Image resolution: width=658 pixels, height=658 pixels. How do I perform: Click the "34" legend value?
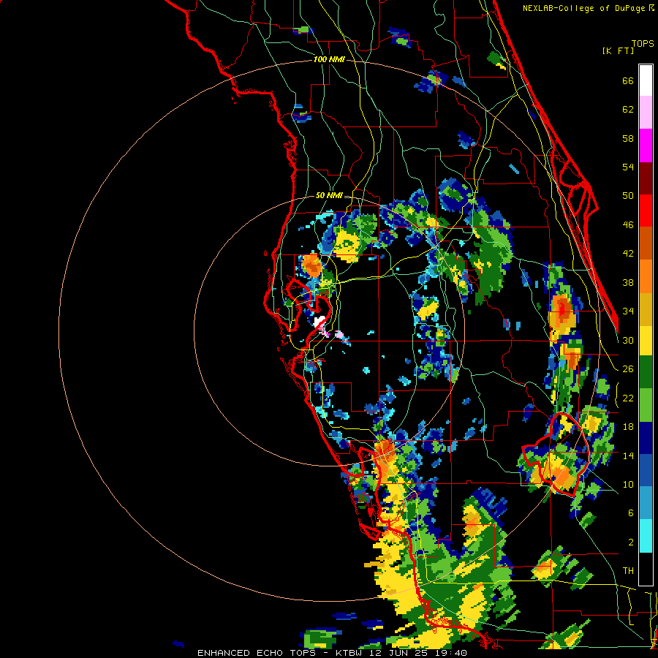[628, 311]
